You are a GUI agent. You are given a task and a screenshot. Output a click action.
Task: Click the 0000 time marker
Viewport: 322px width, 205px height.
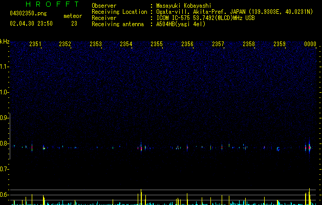pyautogui.click(x=310, y=44)
